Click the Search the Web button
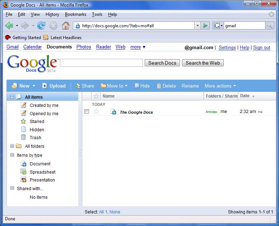This screenshot has height=226, width=279. tap(203, 63)
